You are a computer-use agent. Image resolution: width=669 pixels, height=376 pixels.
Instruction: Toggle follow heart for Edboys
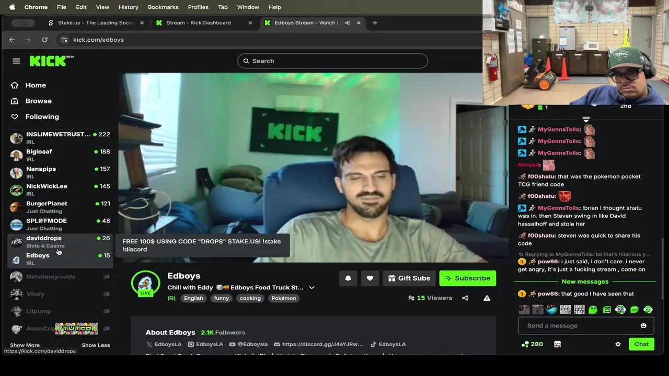point(370,278)
